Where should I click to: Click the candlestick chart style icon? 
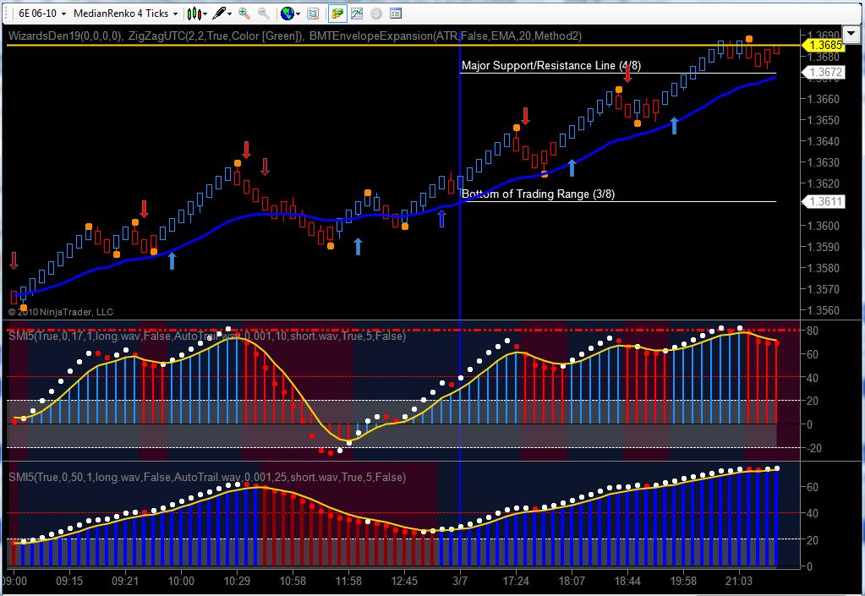[194, 14]
